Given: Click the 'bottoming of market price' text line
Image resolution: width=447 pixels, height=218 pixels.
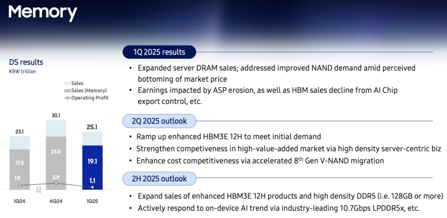Looking at the screenshot, I should tap(183, 79).
